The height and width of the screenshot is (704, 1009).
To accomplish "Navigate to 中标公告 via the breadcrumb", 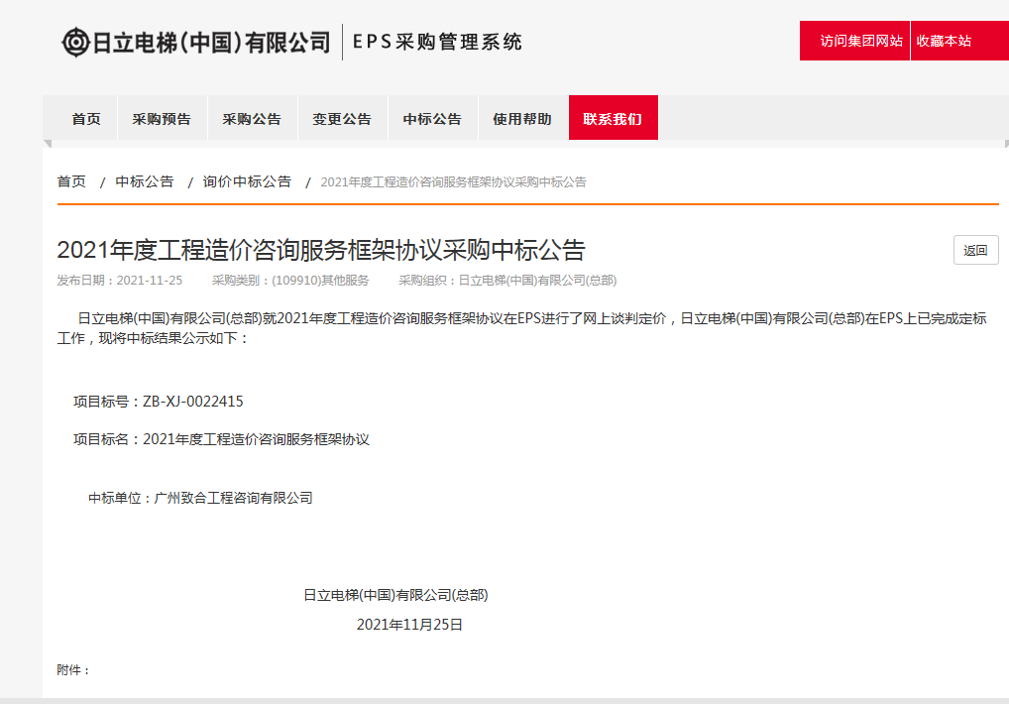I will [145, 181].
